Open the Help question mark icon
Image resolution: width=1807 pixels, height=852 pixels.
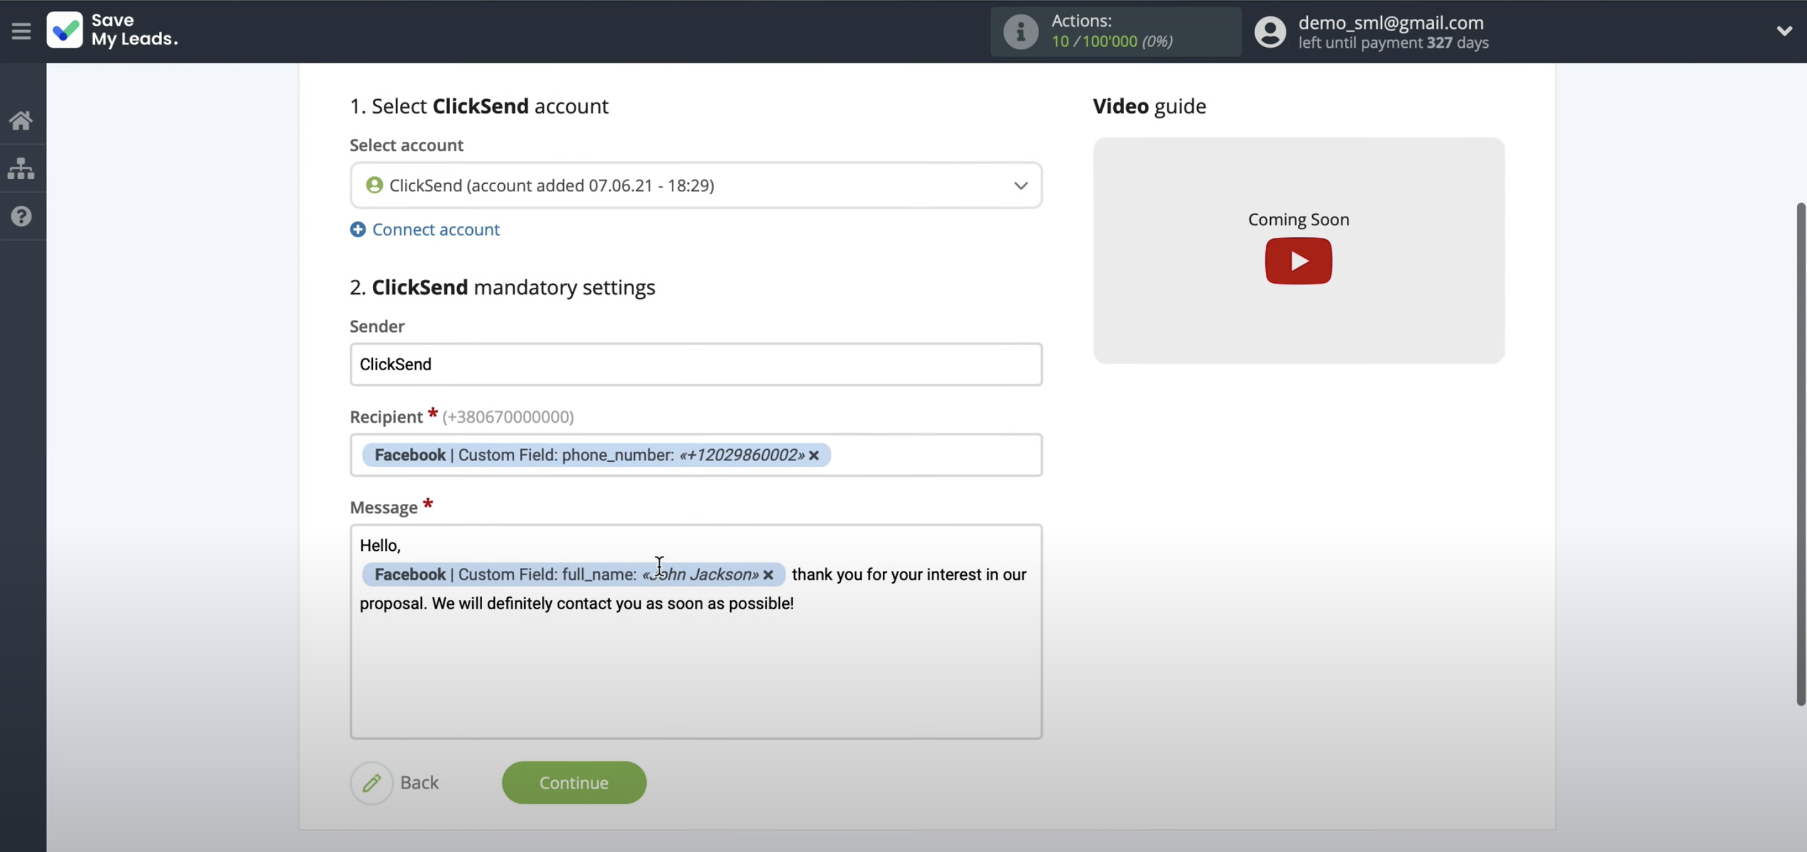click(21, 216)
